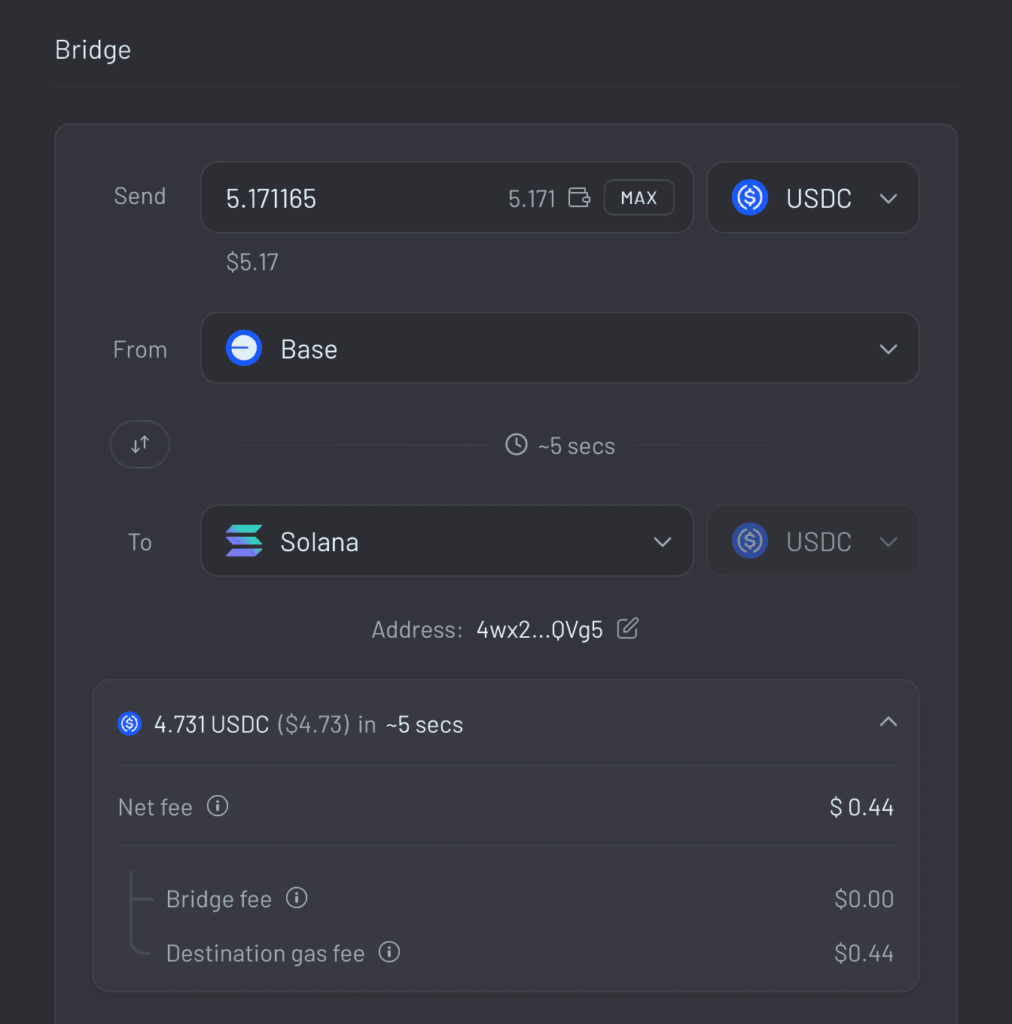Click the clock icon beside ~5 secs

[x=516, y=445]
